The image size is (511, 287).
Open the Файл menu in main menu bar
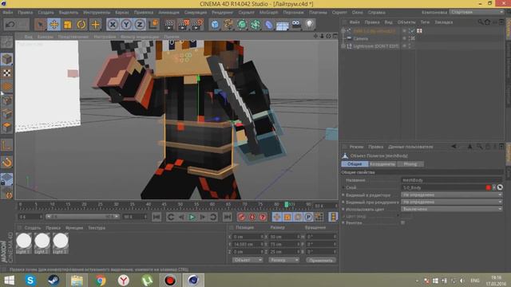pyautogui.click(x=8, y=13)
